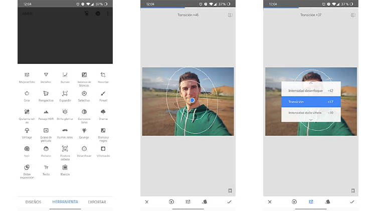Image resolution: width=376 pixels, height=211 pixels.
Task: Click the blue focus point on photo
Action: [192, 100]
